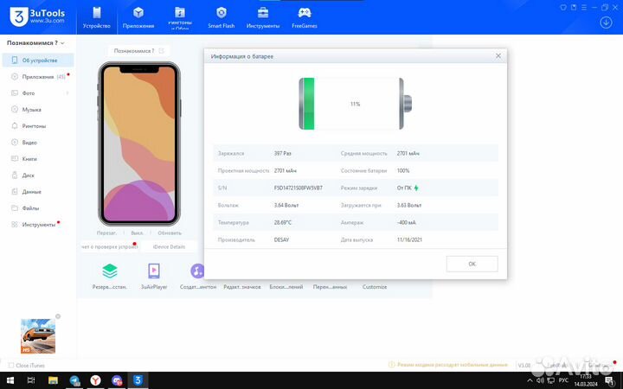Open the ringtones and wallpapers toolbar section
The image size is (623, 389).
180,18
